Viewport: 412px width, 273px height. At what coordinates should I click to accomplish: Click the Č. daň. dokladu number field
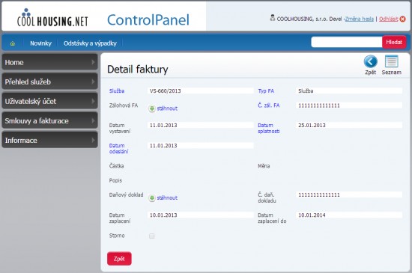coord(349,195)
